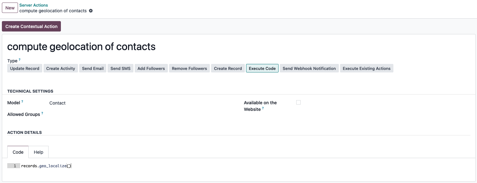477x183 pixels.
Task: Select Create Activity action type
Action: point(61,68)
